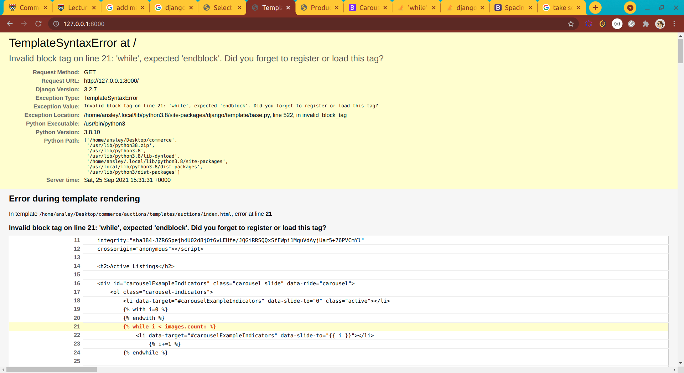Click the grey round extension icon
The width and height of the screenshot is (684, 373).
point(631,24)
